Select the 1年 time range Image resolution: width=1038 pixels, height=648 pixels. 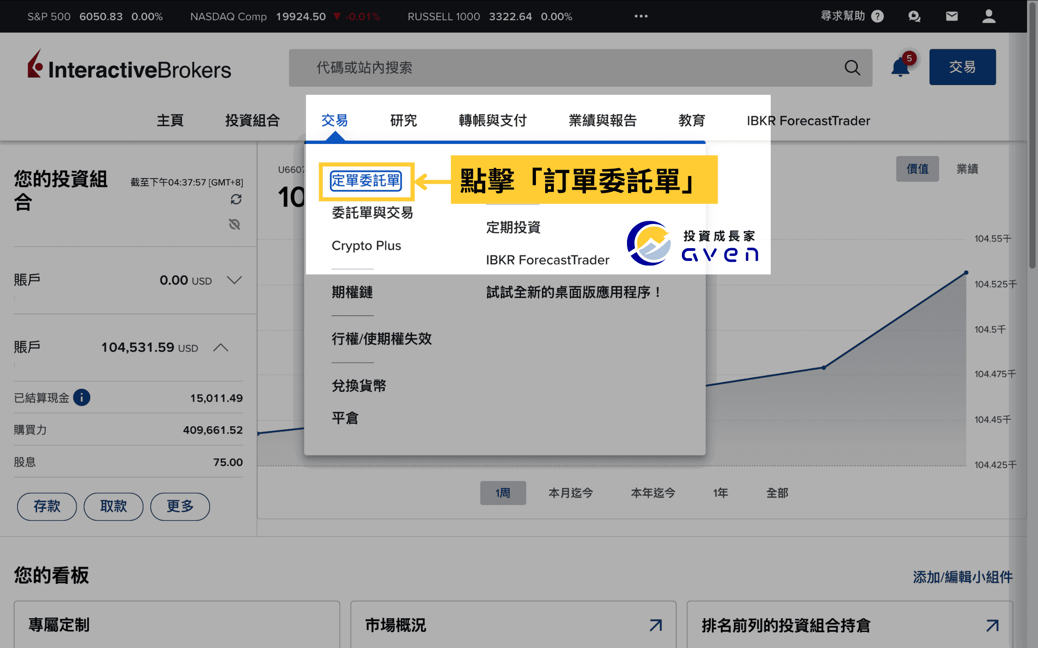720,493
